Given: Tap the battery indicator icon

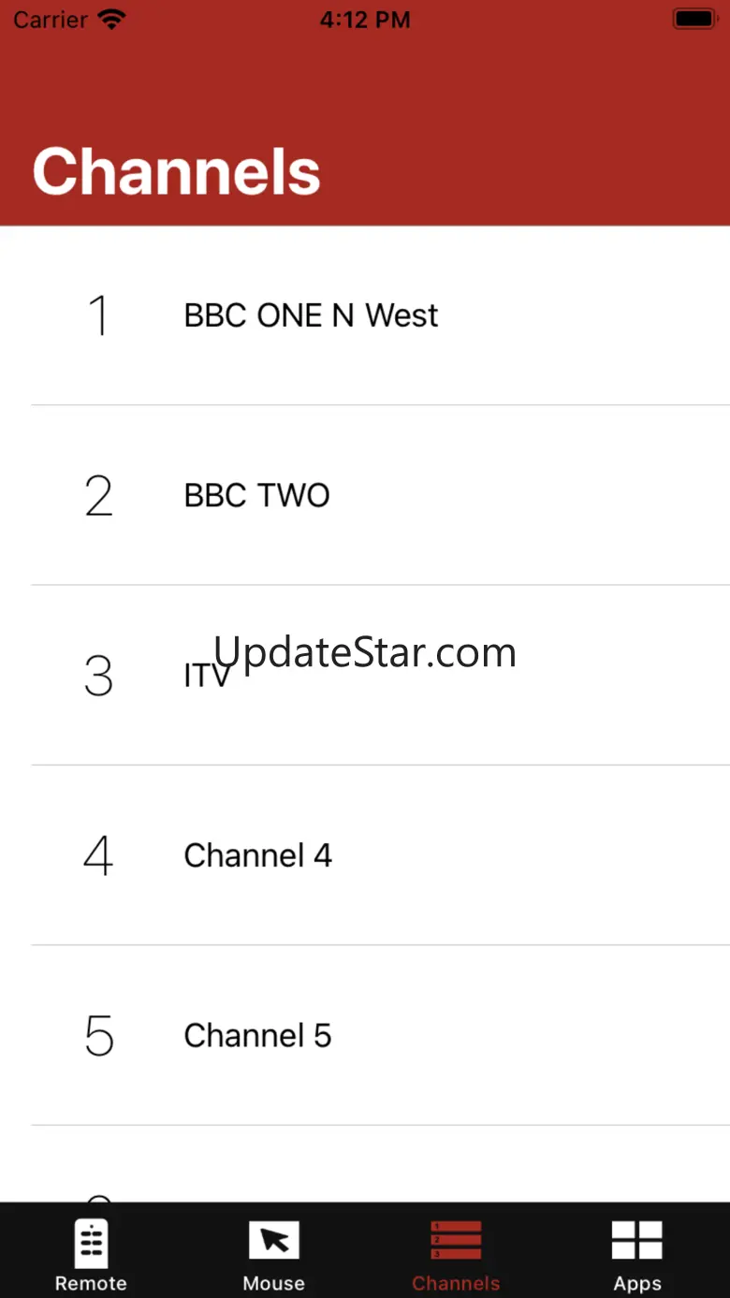Looking at the screenshot, I should tap(693, 20).
